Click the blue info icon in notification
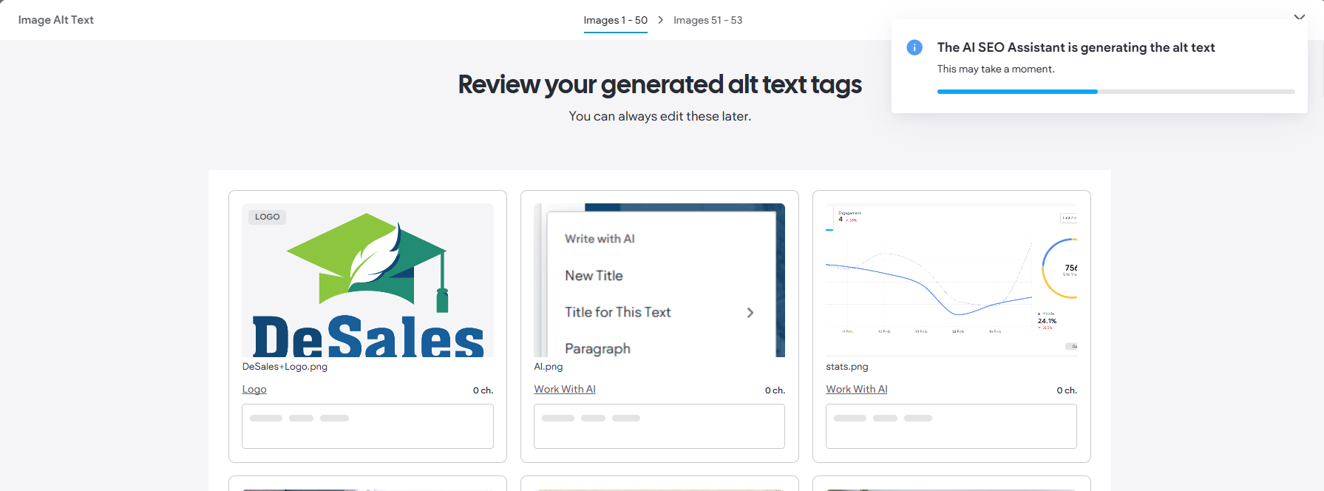 [x=914, y=47]
